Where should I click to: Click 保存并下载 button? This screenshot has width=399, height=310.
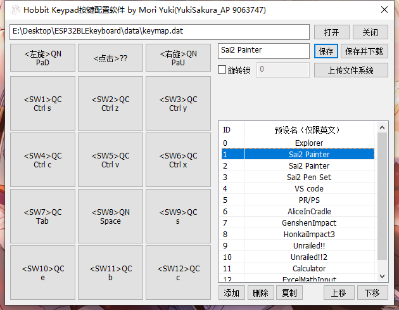pyautogui.click(x=364, y=51)
